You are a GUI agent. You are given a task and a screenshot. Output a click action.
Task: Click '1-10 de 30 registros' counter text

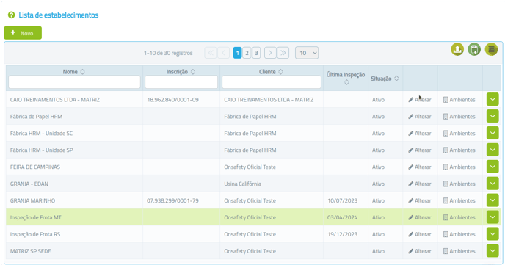(x=168, y=53)
